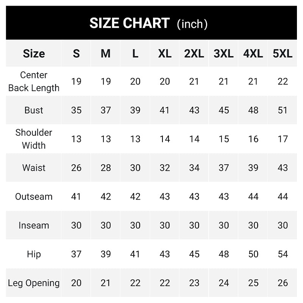Select the Hip row label
Viewport: 303px width, 303px height.
(34, 254)
